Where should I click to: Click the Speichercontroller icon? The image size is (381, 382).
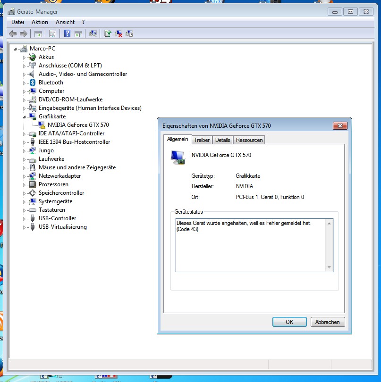[33, 193]
